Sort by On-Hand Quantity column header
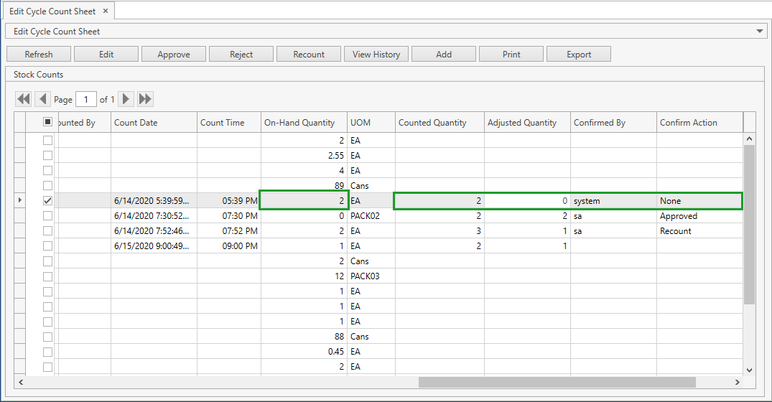772x402 pixels. pyautogui.click(x=304, y=123)
